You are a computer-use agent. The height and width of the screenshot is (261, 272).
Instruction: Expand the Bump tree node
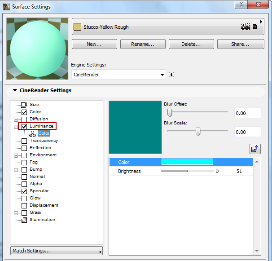coord(16,170)
